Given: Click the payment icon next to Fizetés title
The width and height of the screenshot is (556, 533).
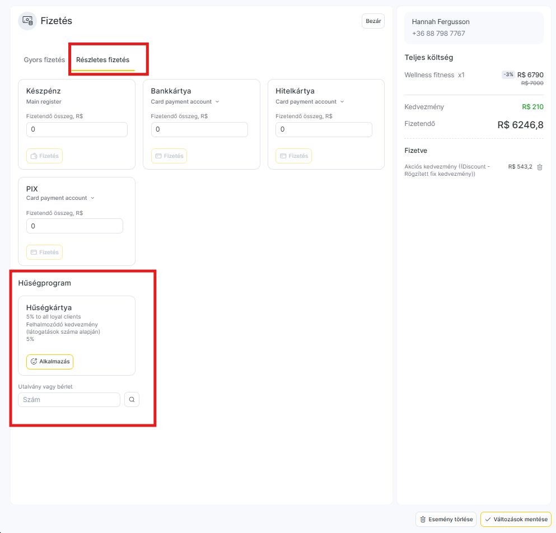Looking at the screenshot, I should click(27, 21).
